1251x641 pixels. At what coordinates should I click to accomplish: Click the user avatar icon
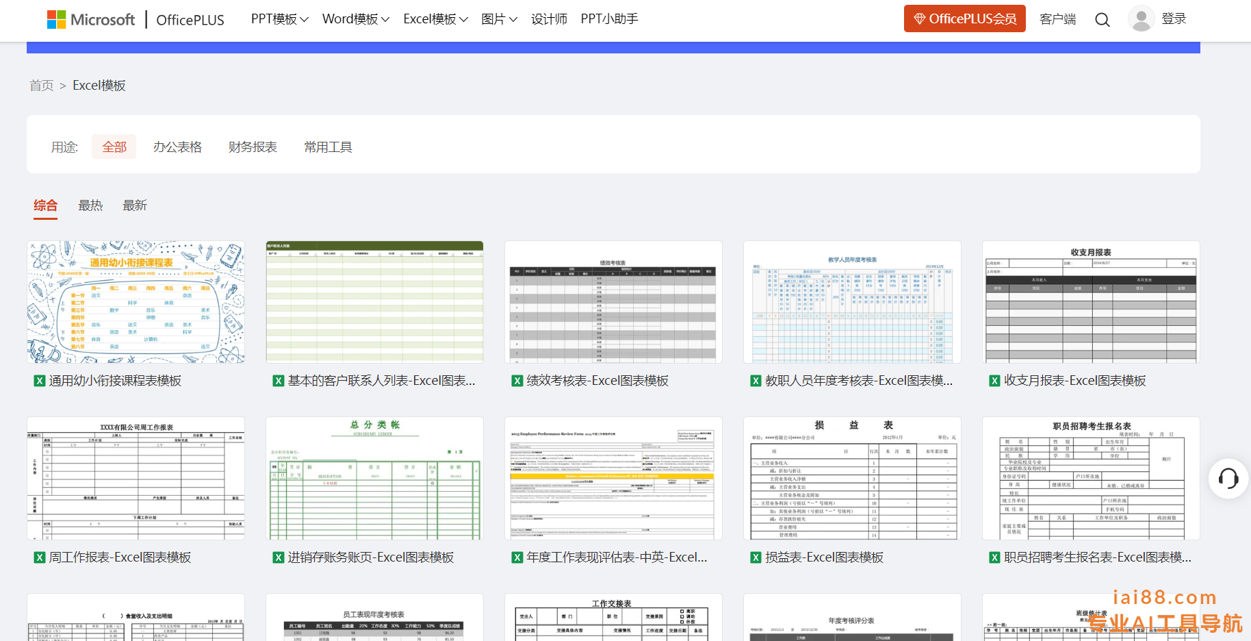click(x=1141, y=19)
